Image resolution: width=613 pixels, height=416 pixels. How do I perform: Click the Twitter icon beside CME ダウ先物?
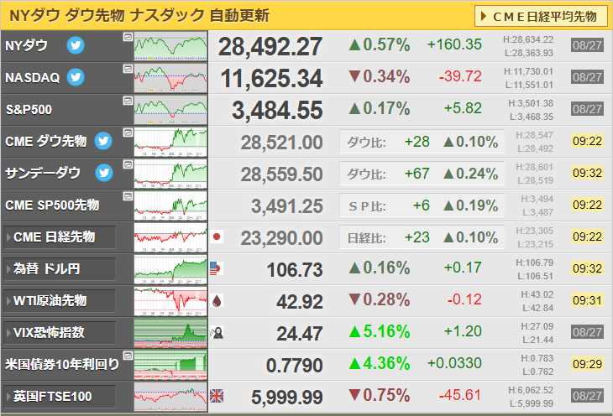click(x=103, y=141)
